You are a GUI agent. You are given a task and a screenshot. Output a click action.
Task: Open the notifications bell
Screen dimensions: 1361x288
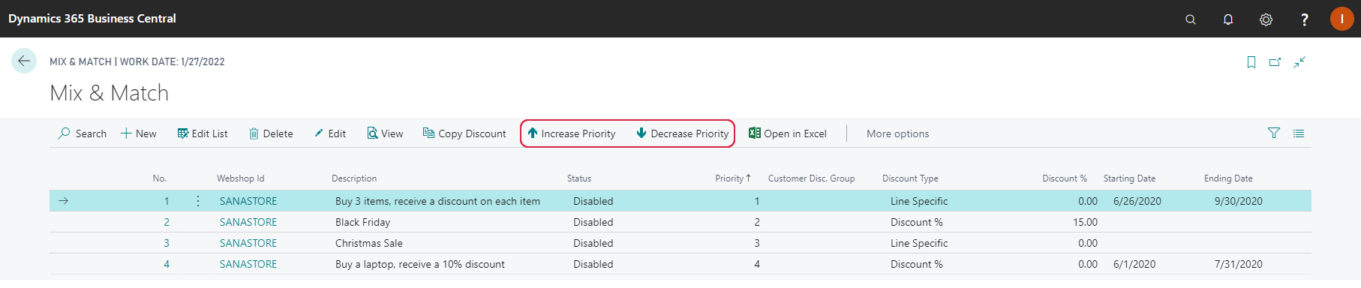[1228, 19]
